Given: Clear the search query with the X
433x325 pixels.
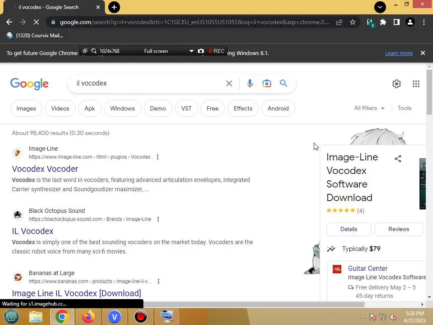Looking at the screenshot, I should pyautogui.click(x=229, y=83).
